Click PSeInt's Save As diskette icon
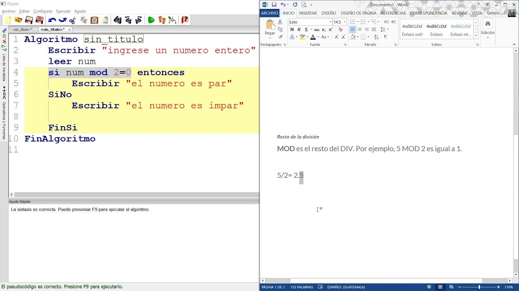This screenshot has height=291, width=519. [39, 20]
